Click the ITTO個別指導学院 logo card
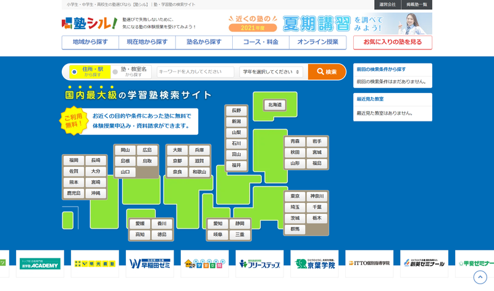494x291 pixels. tap(369, 264)
